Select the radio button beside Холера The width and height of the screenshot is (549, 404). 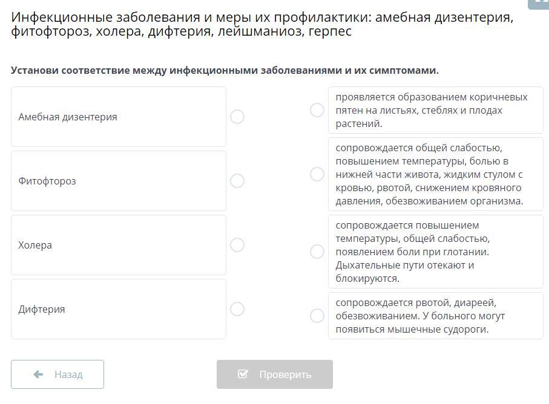click(237, 245)
